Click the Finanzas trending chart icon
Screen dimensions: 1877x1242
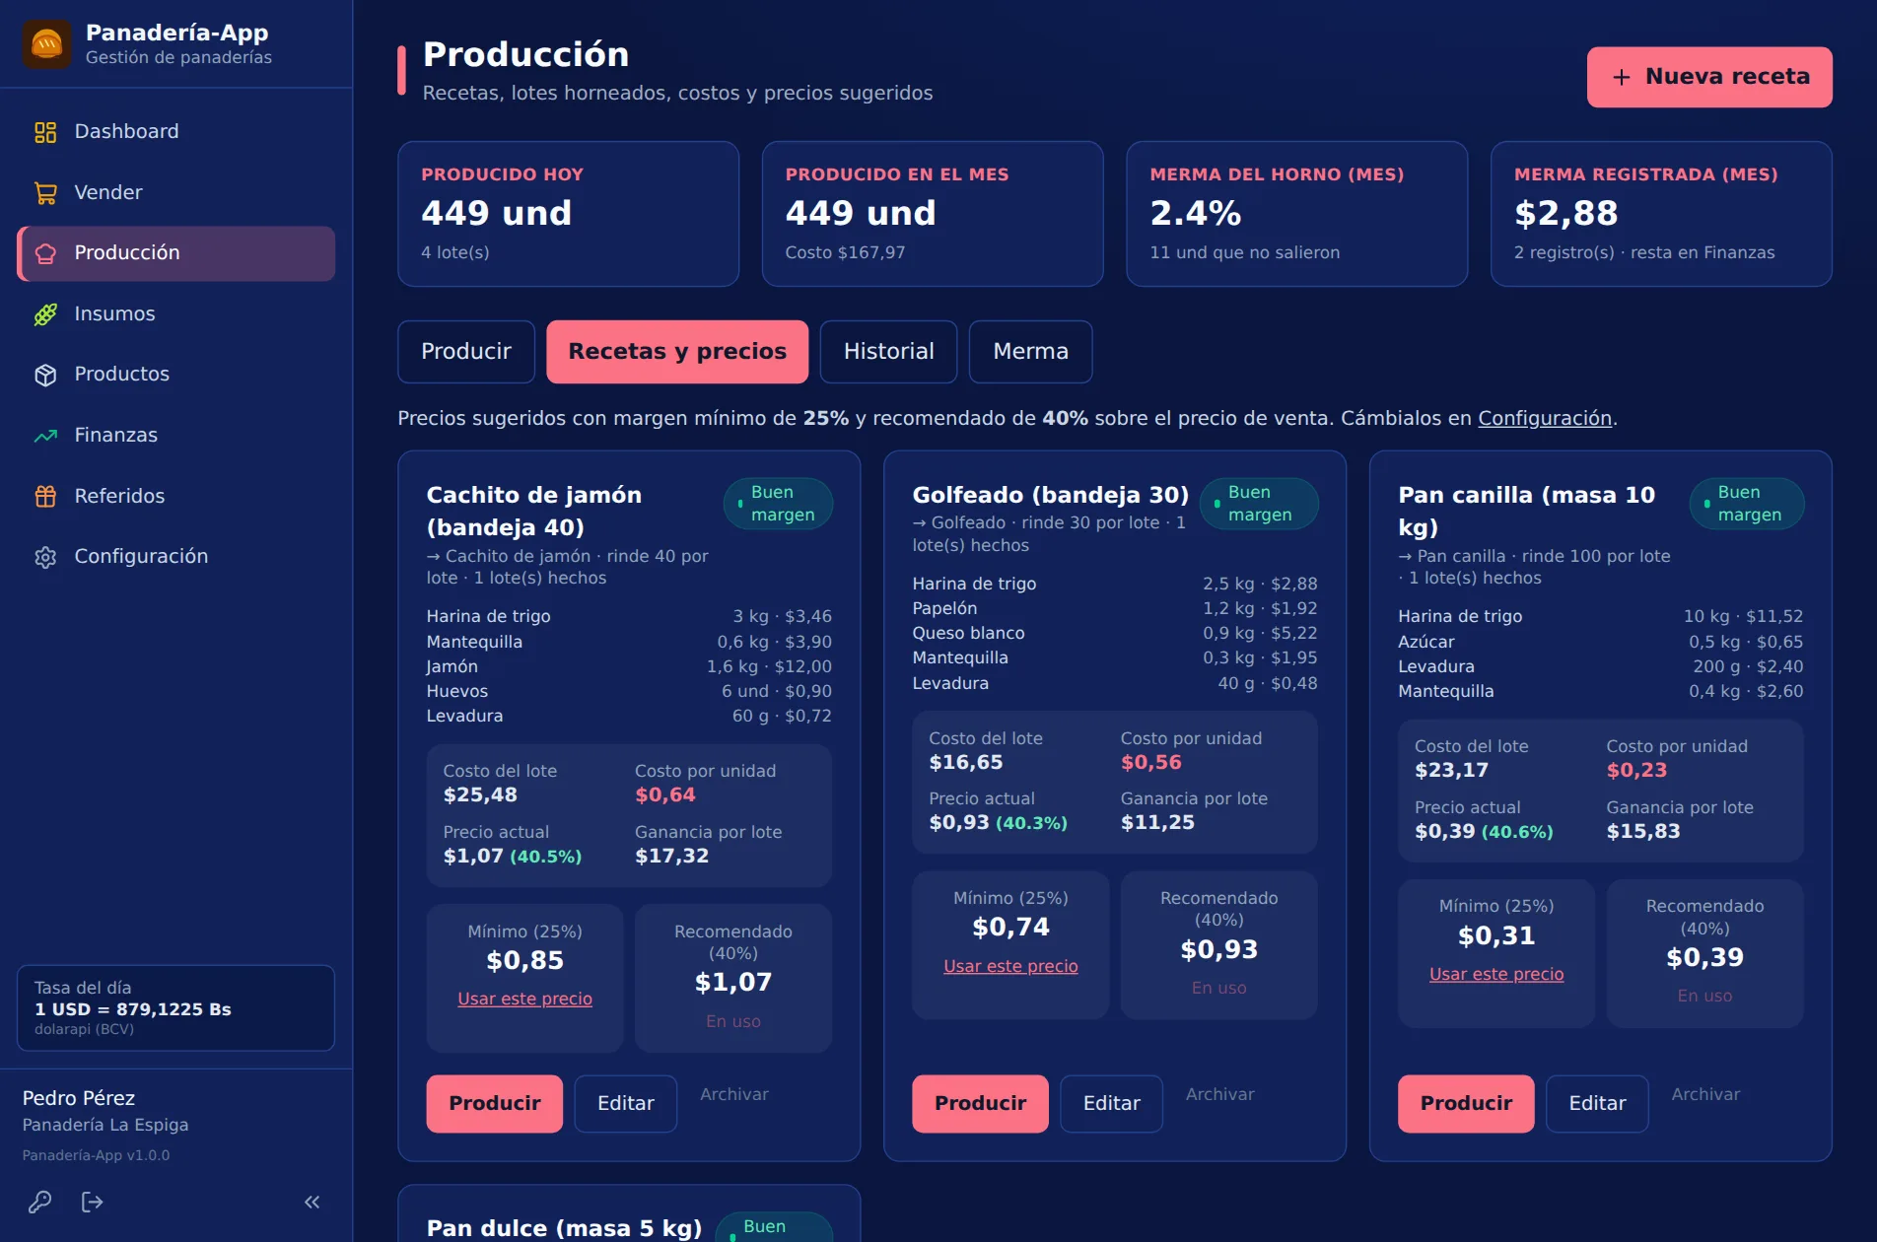point(45,436)
